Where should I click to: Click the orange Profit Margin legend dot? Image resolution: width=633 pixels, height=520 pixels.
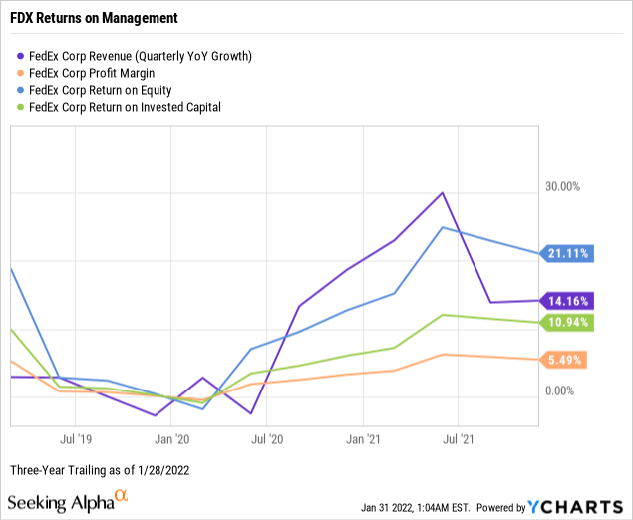point(21,73)
